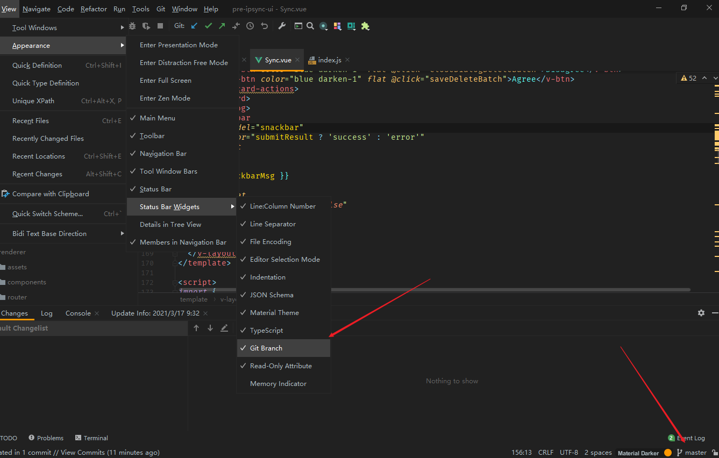The width and height of the screenshot is (719, 458).
Task: Click the colorful squares toolbar icon
Action: click(337, 26)
